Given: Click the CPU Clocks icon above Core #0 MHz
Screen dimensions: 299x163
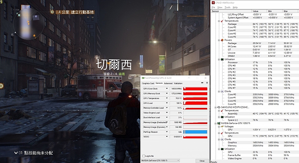Looking at the screenshot, I should tap(222, 91).
